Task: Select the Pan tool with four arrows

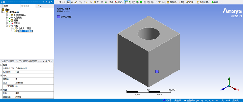Action: [x=91, y=2]
